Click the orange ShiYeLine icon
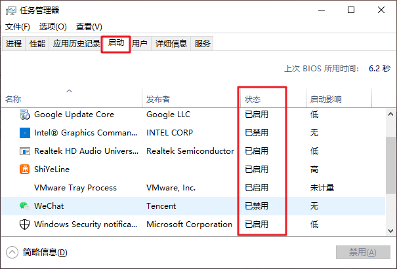 tap(25, 170)
